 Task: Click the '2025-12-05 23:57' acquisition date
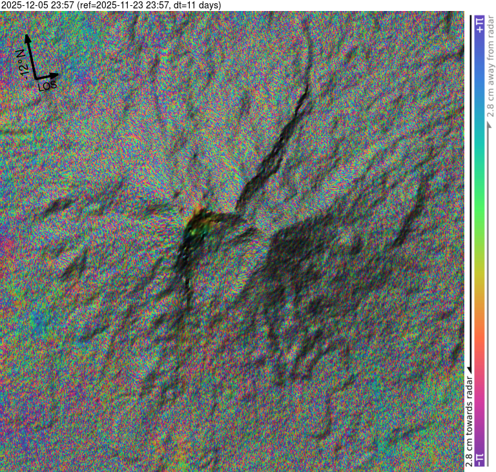pyautogui.click(x=37, y=5)
